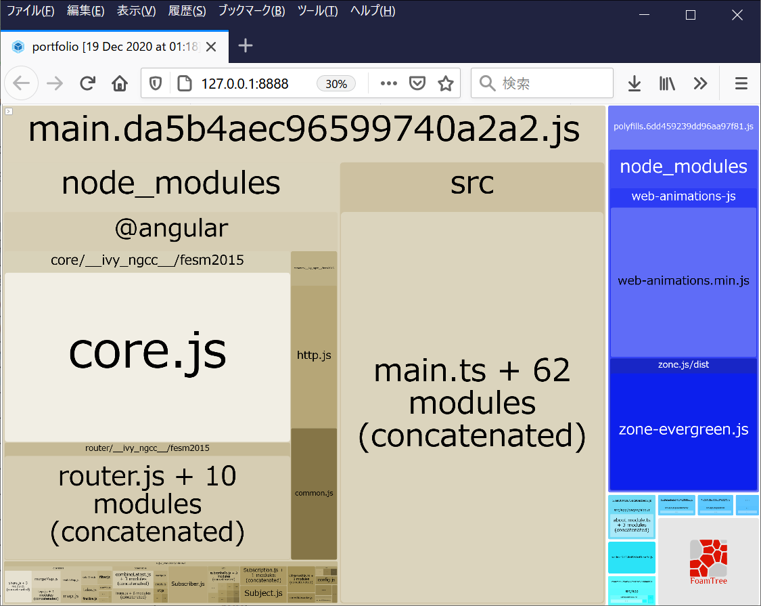Open the ツール(T) menu
Screen dimensions: 761x606
pos(317,11)
